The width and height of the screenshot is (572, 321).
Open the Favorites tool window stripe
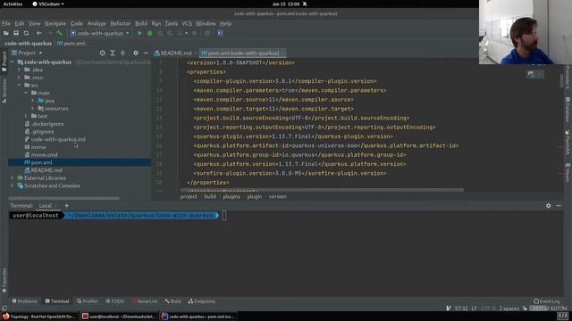coord(4,281)
